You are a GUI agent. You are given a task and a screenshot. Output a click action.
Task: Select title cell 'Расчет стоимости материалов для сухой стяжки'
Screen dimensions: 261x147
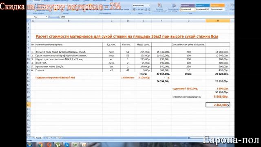point(127,36)
